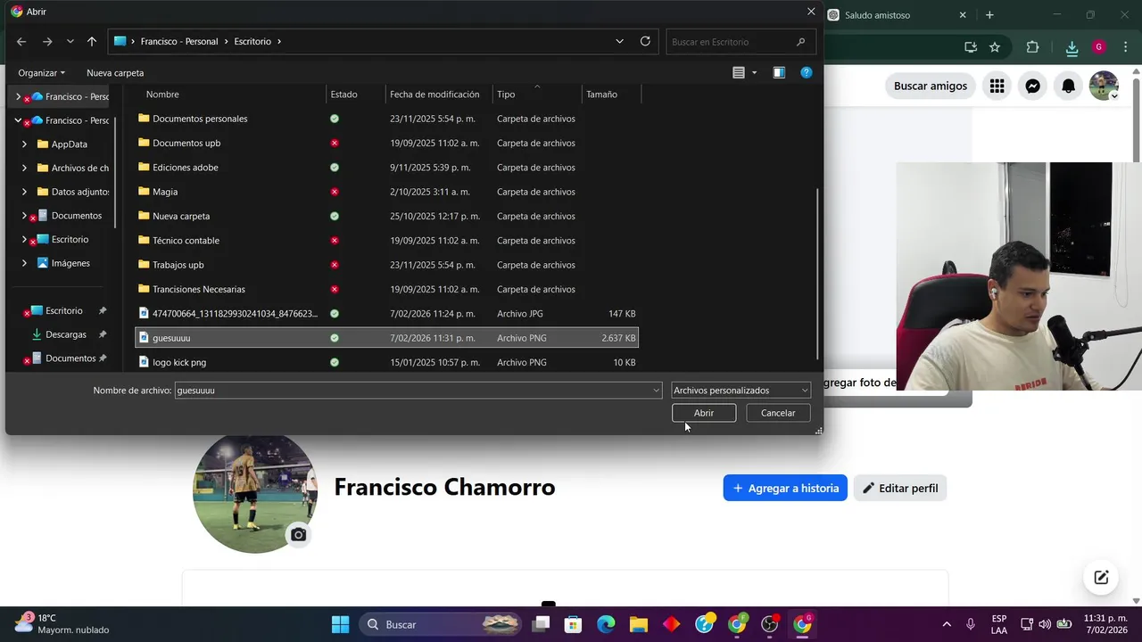Expand the Archivos de ch tree node
The height and width of the screenshot is (642, 1142).
coord(24,168)
